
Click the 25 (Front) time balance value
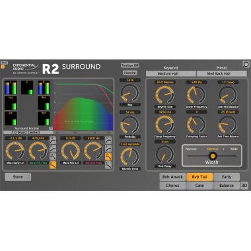point(228,112)
